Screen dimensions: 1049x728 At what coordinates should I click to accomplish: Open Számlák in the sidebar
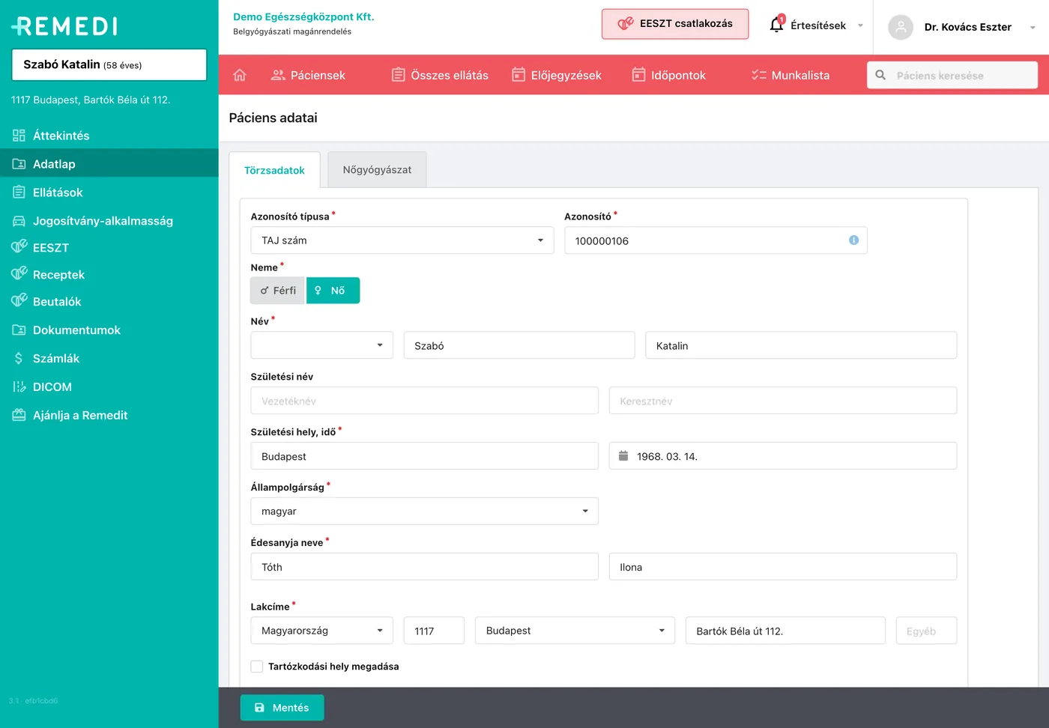[x=109, y=359]
